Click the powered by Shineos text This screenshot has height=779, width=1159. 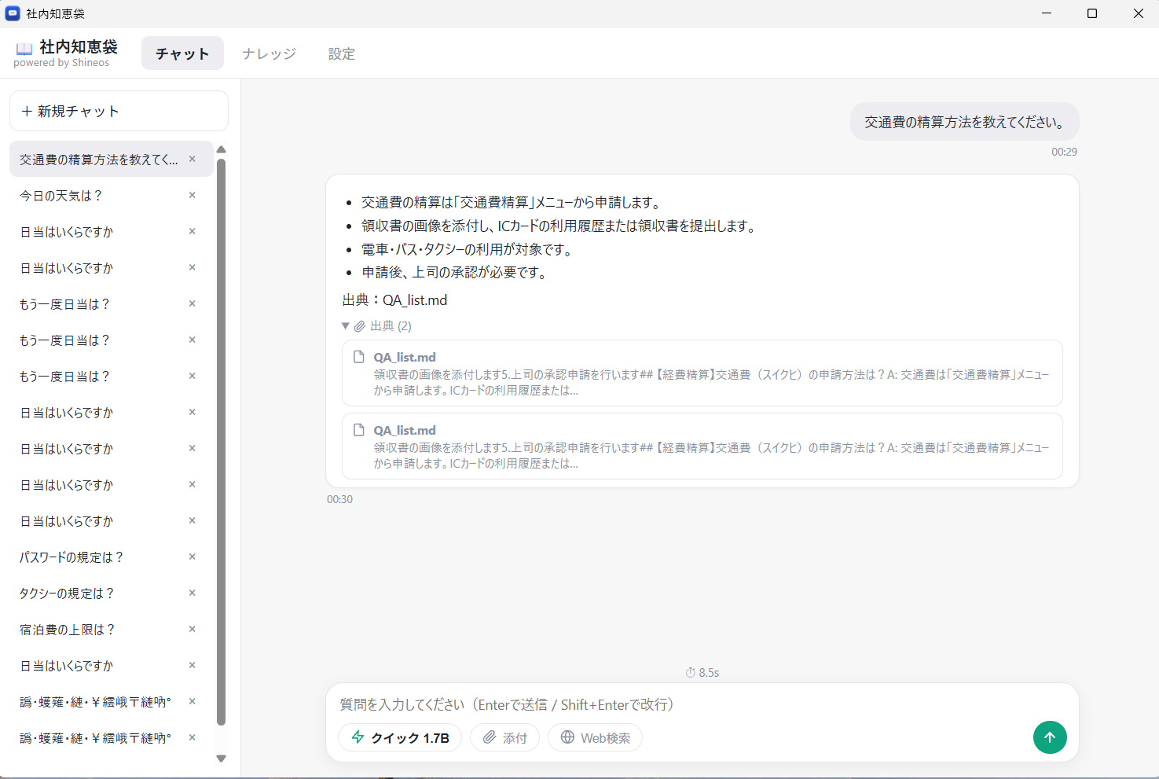61,63
